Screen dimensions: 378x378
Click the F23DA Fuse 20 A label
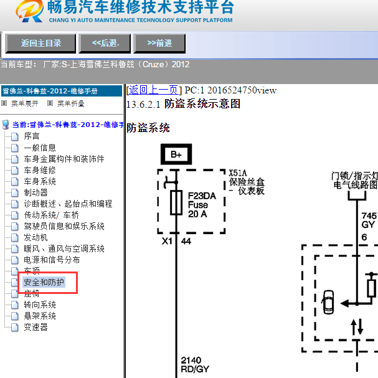[202, 205]
